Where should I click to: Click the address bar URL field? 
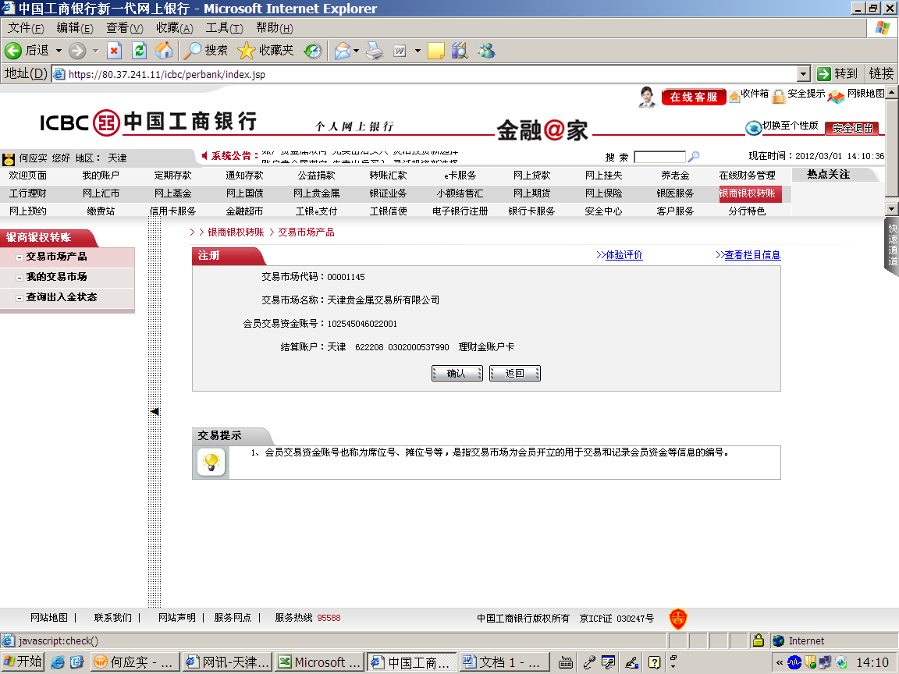point(425,74)
